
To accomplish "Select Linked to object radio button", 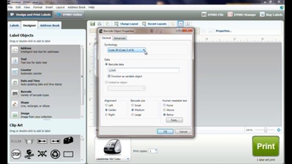I will (x=106, y=82).
